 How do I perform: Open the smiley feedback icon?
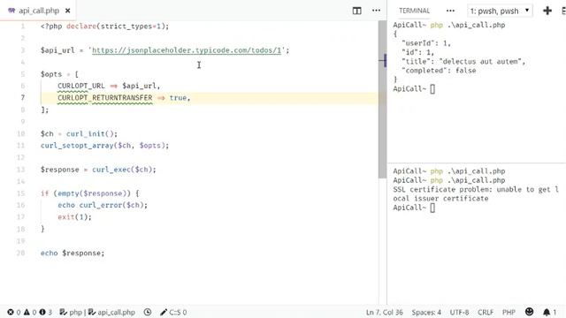coord(529,312)
